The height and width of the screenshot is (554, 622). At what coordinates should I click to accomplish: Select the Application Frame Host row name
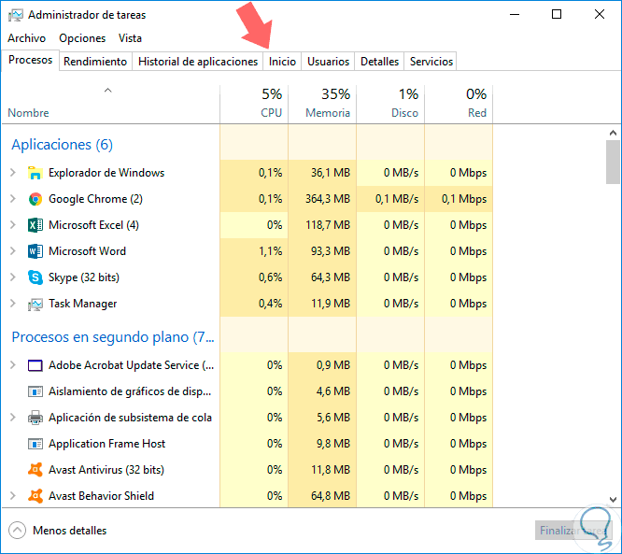pyautogui.click(x=106, y=444)
